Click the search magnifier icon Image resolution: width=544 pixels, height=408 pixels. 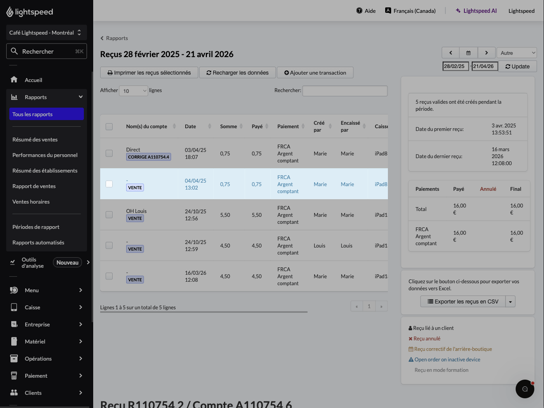[14, 51]
